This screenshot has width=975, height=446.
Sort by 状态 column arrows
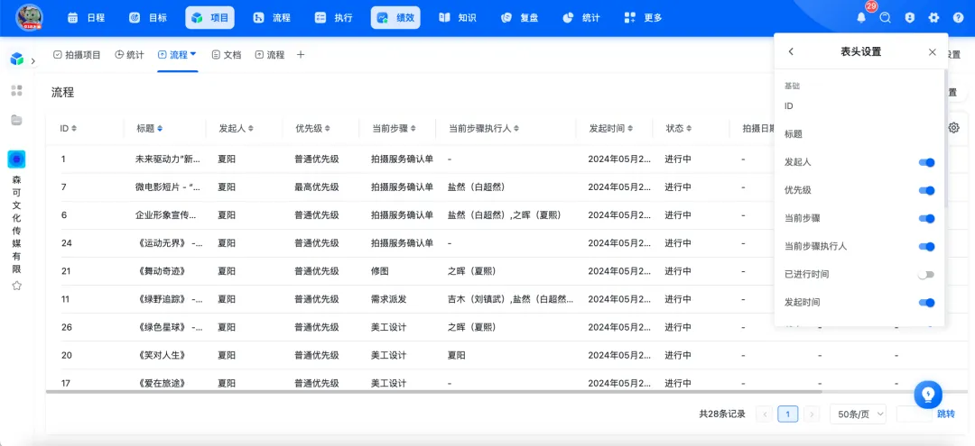point(689,129)
